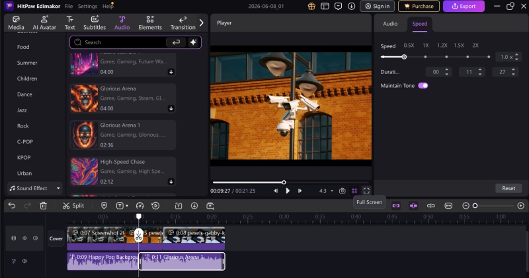Increase the duration minutes stepper
529x278 pixels.
pyautogui.click(x=480, y=70)
